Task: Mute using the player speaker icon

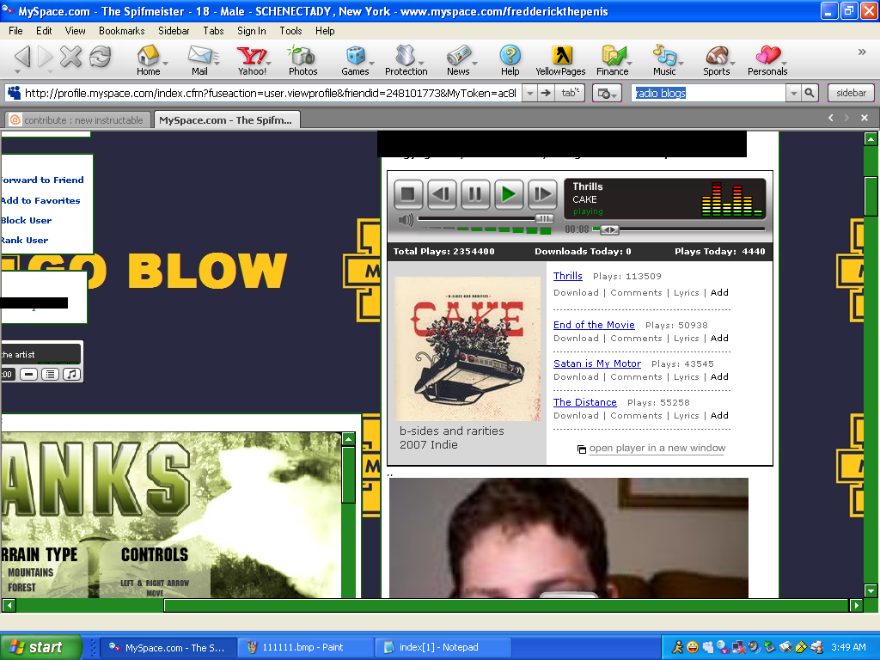Action: point(406,220)
